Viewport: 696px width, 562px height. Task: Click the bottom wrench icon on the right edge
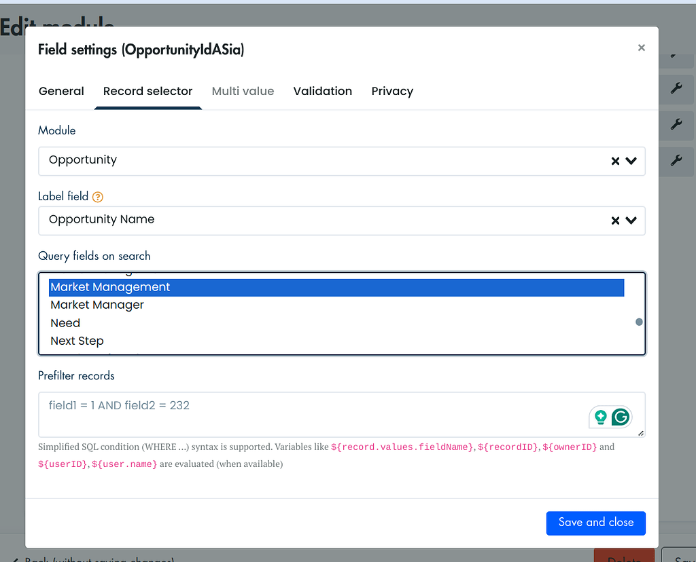[x=676, y=162]
